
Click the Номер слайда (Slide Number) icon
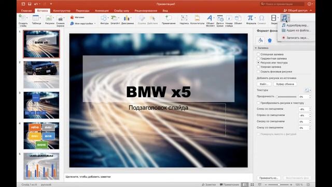(x=229, y=18)
